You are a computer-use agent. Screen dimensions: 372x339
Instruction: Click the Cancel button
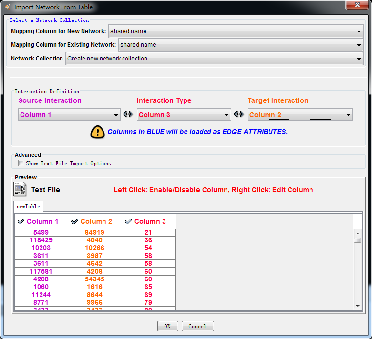198,326
